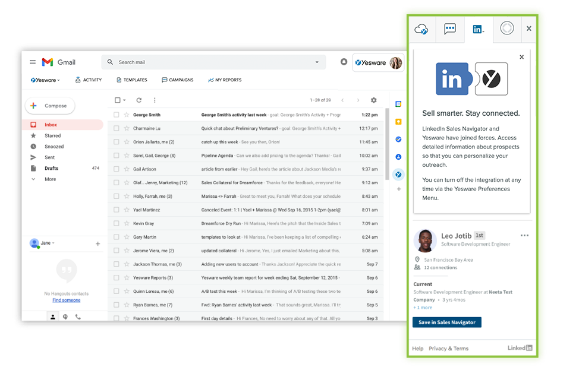Open advanced search options via the search bar arrow

tap(316, 62)
